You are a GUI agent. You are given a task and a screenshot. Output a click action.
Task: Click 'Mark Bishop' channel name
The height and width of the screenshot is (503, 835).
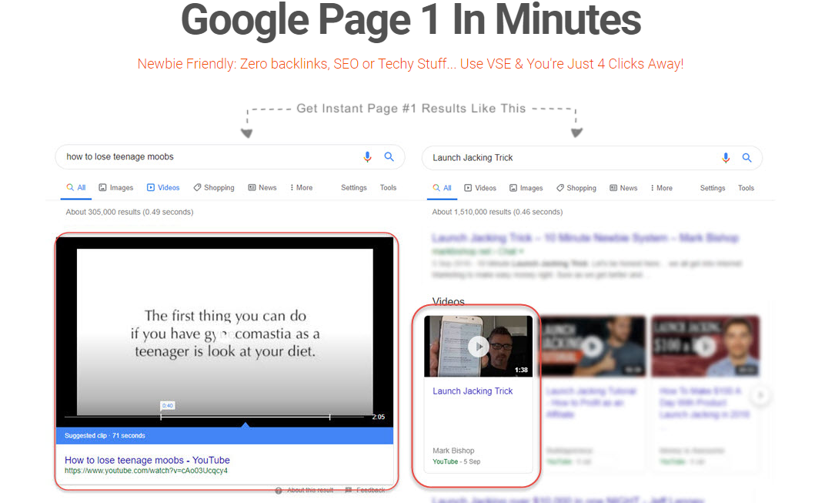(453, 451)
